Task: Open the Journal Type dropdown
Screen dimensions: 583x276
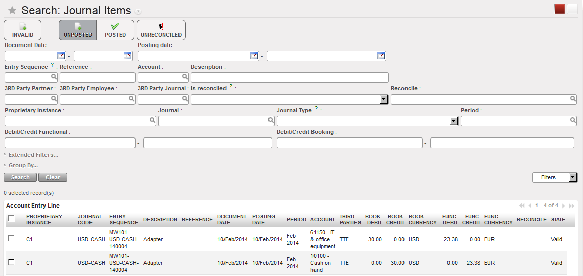Action: pyautogui.click(x=454, y=121)
